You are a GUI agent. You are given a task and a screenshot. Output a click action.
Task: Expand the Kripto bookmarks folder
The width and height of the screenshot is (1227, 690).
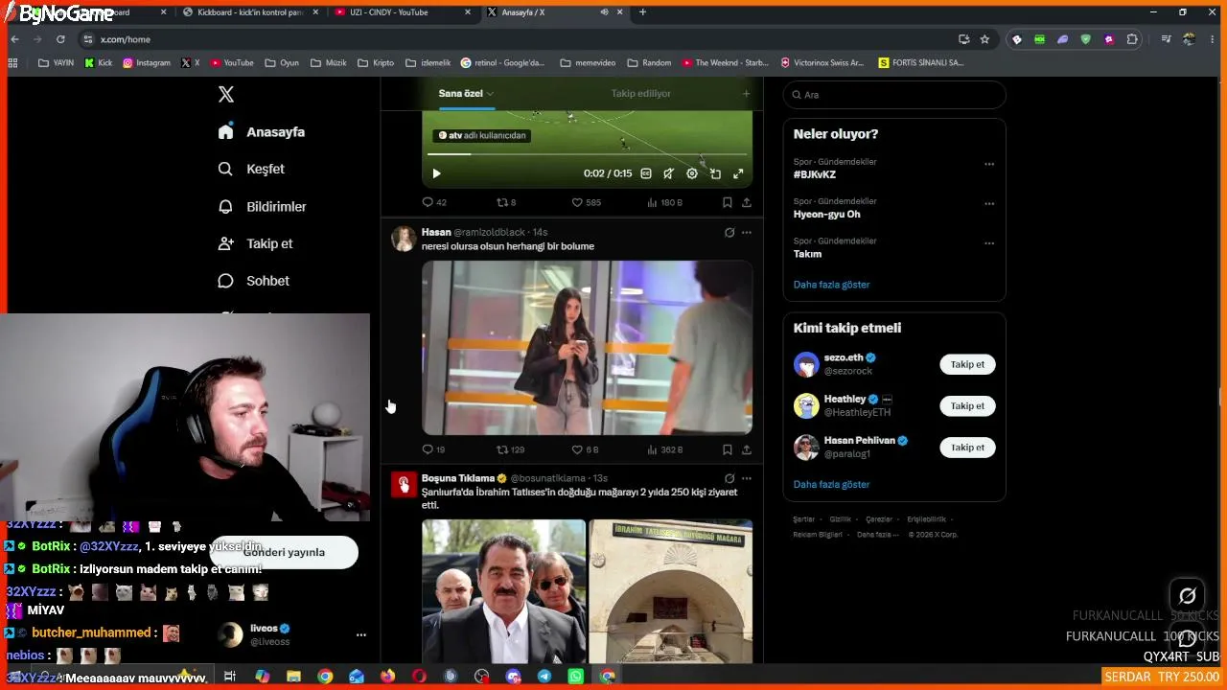[x=375, y=63]
